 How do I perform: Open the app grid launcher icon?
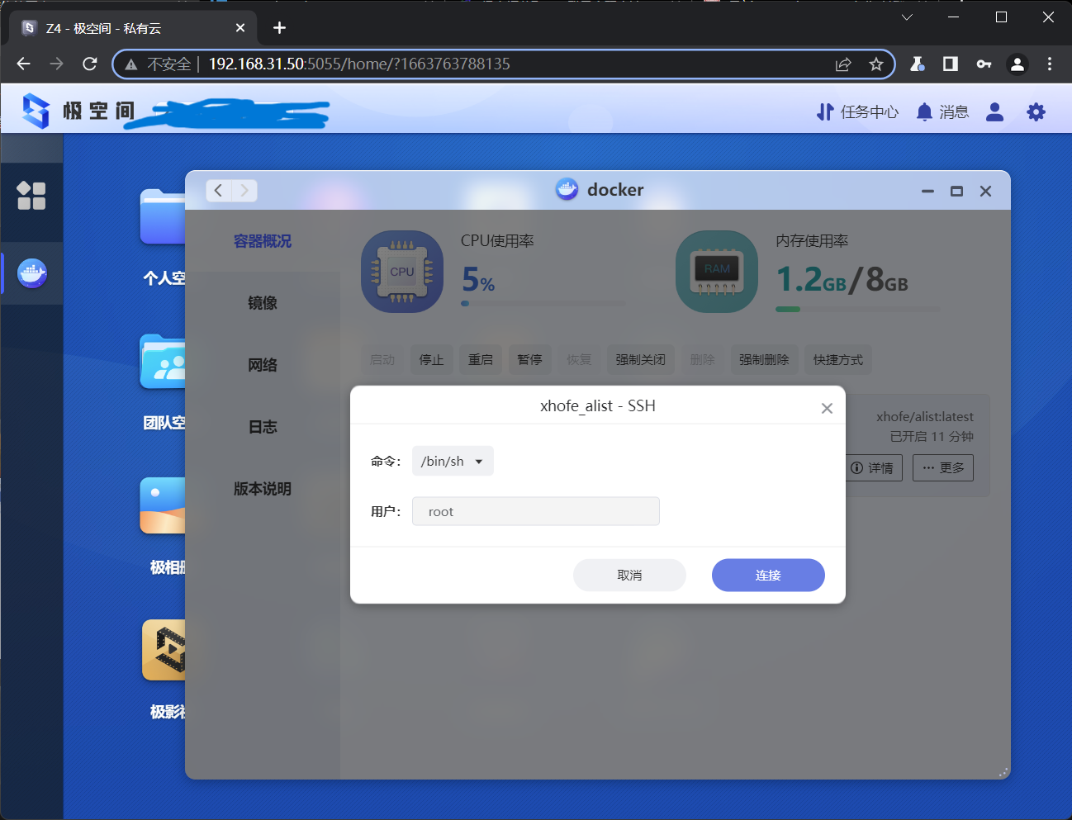(x=31, y=196)
